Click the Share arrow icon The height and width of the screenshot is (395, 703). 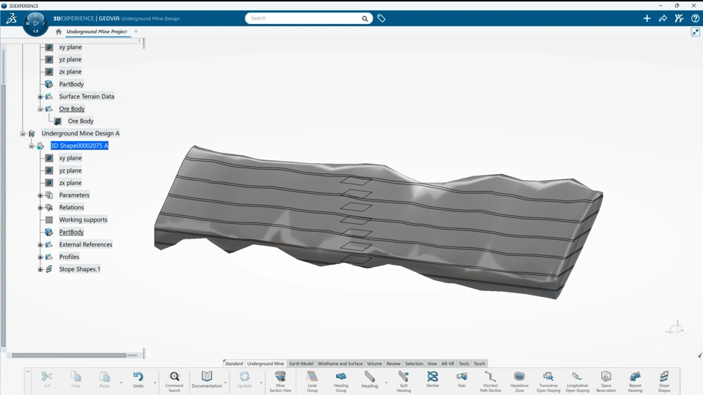[663, 18]
